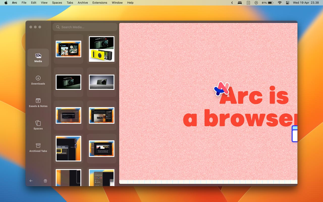Click the back arrow in the sidebar
This screenshot has width=323, height=202.
[31, 181]
